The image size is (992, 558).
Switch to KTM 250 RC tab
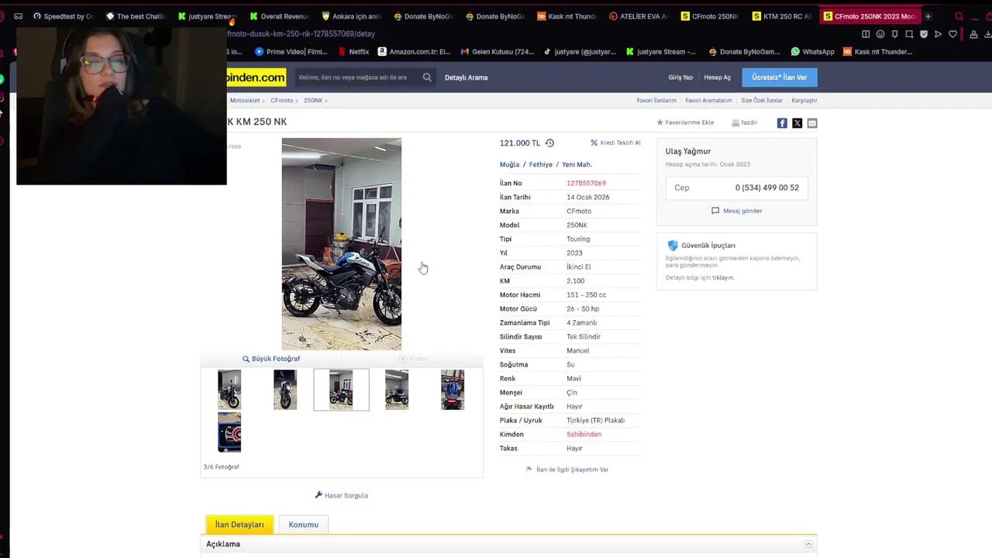(x=782, y=16)
